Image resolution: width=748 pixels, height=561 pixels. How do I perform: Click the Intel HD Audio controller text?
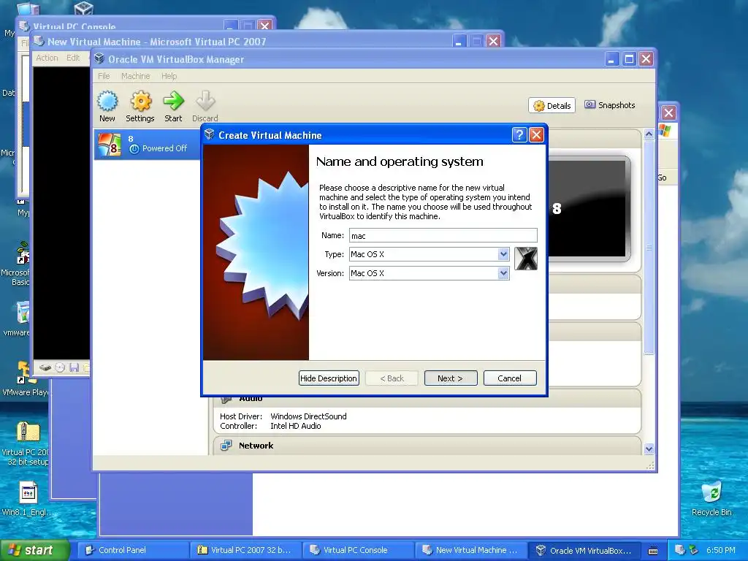pos(295,426)
